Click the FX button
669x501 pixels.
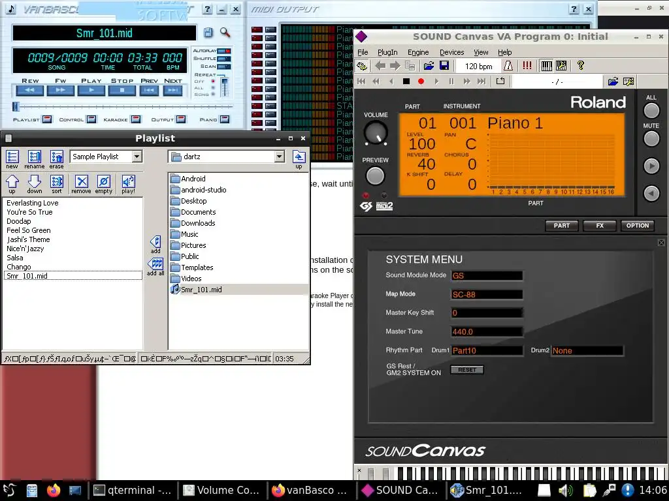pos(600,226)
